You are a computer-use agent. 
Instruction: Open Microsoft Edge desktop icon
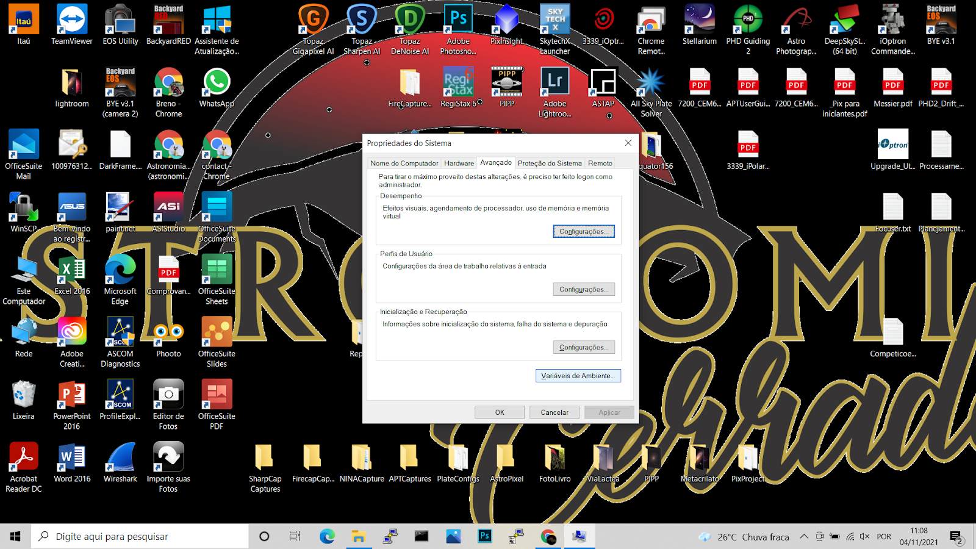(120, 280)
